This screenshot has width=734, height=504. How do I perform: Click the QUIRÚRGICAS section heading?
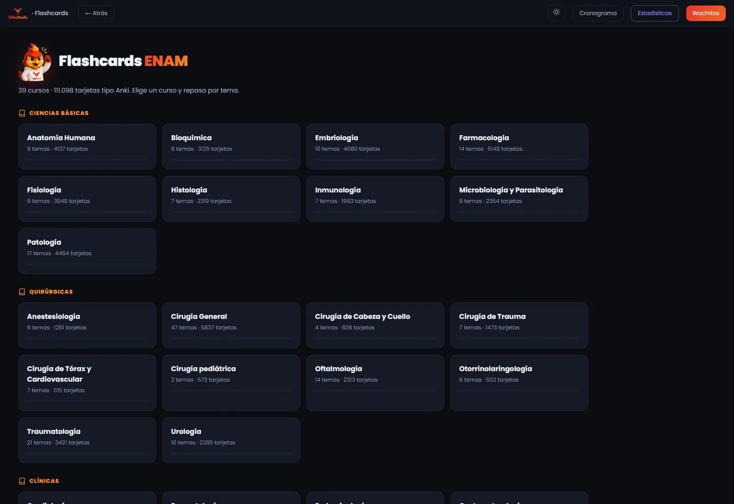51,292
